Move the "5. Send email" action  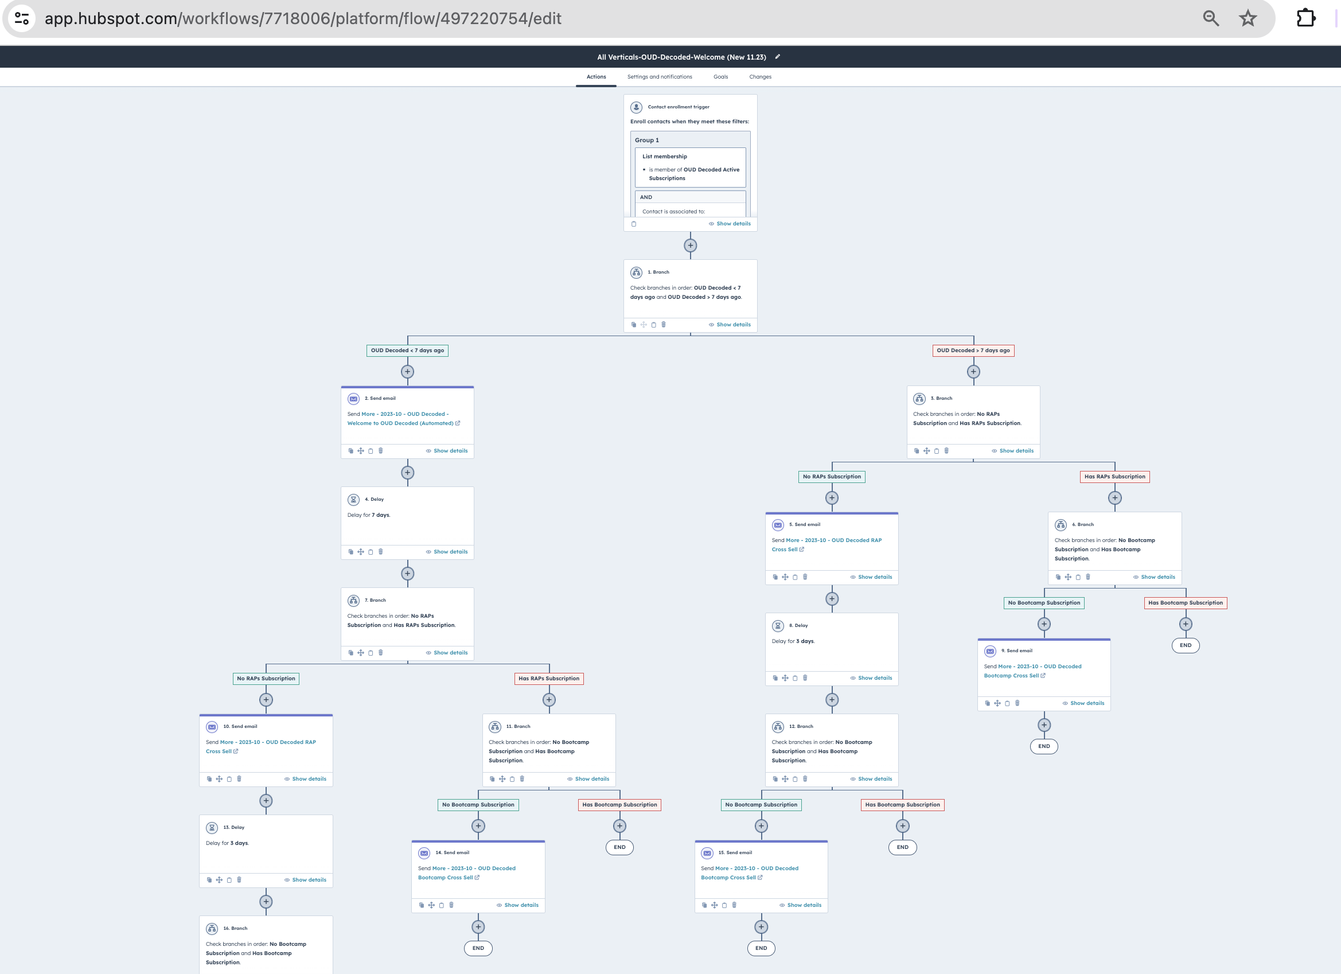(x=785, y=576)
